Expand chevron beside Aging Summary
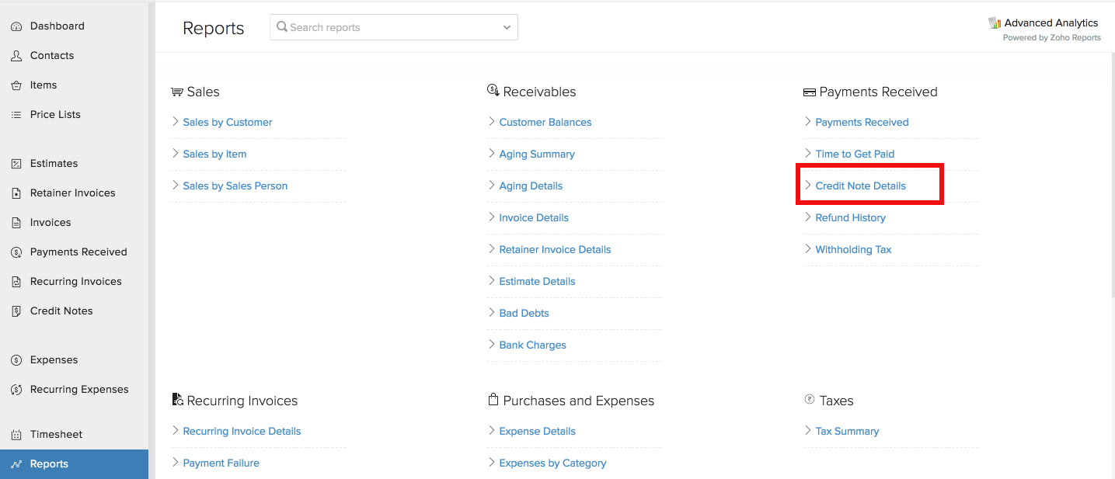The image size is (1115, 479). coord(492,153)
